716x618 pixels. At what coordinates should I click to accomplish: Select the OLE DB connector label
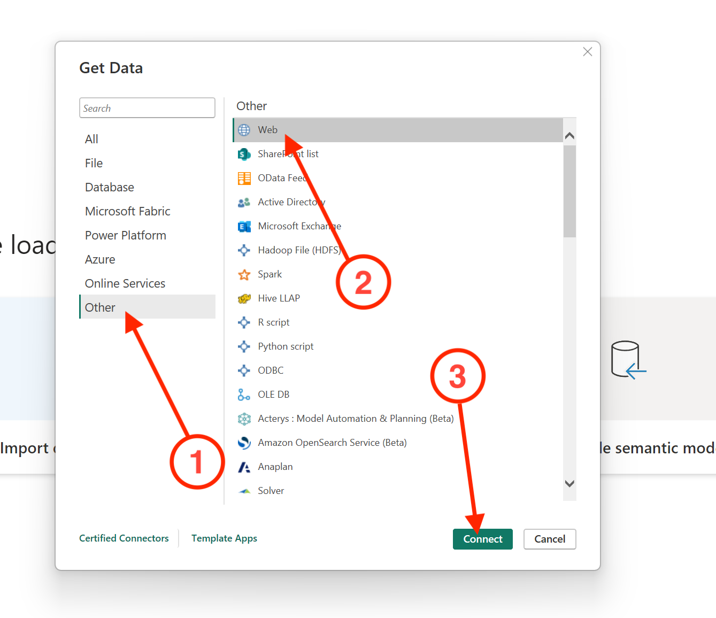pos(273,395)
